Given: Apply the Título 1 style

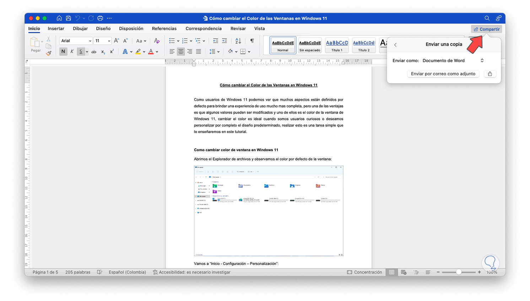Looking at the screenshot, I should click(337, 45).
